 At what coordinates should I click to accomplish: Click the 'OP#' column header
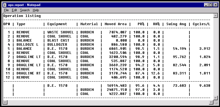click(x=7, y=24)
